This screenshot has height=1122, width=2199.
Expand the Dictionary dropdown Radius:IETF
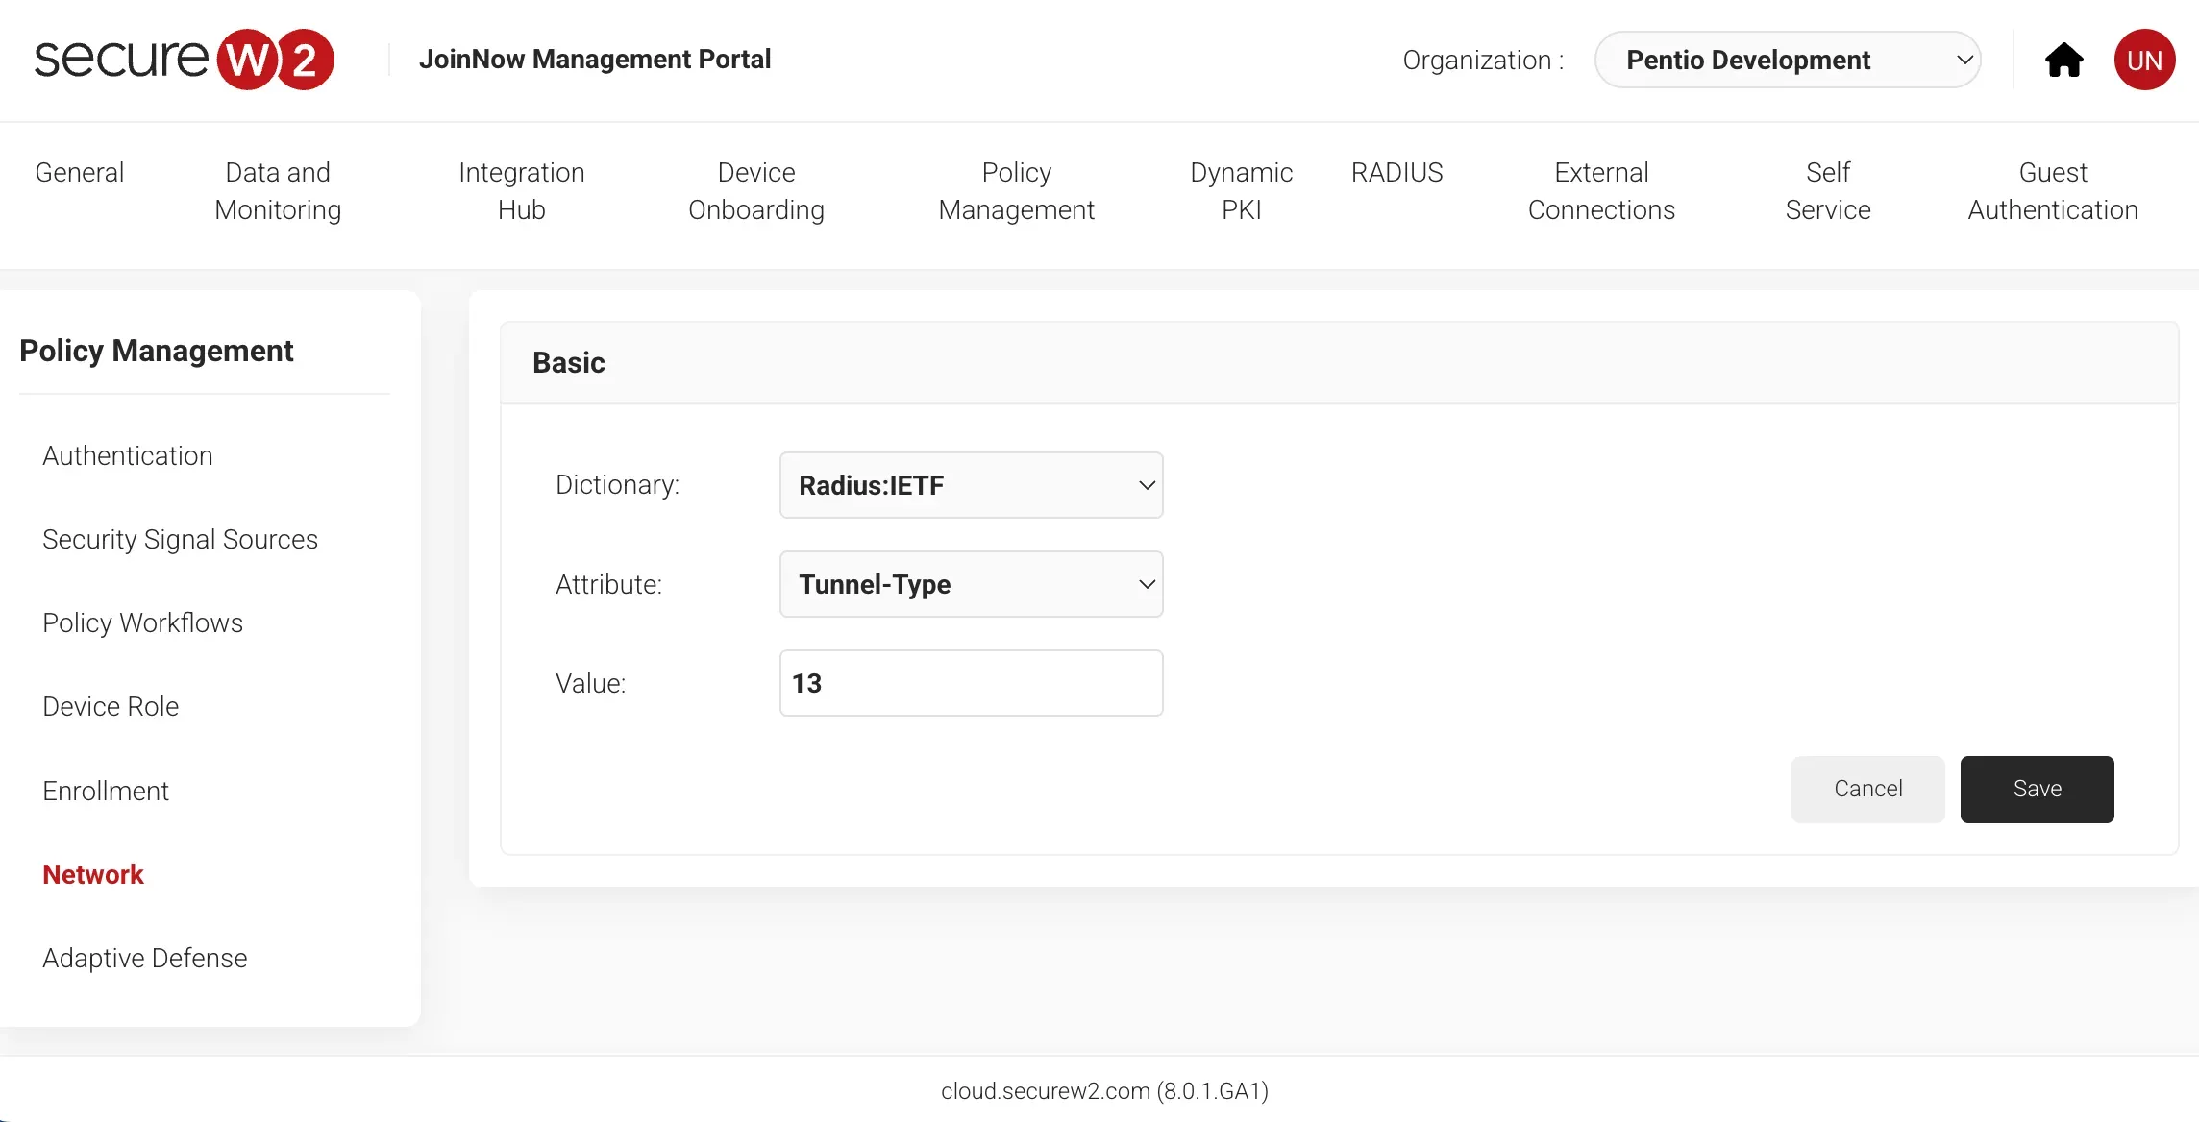(971, 485)
